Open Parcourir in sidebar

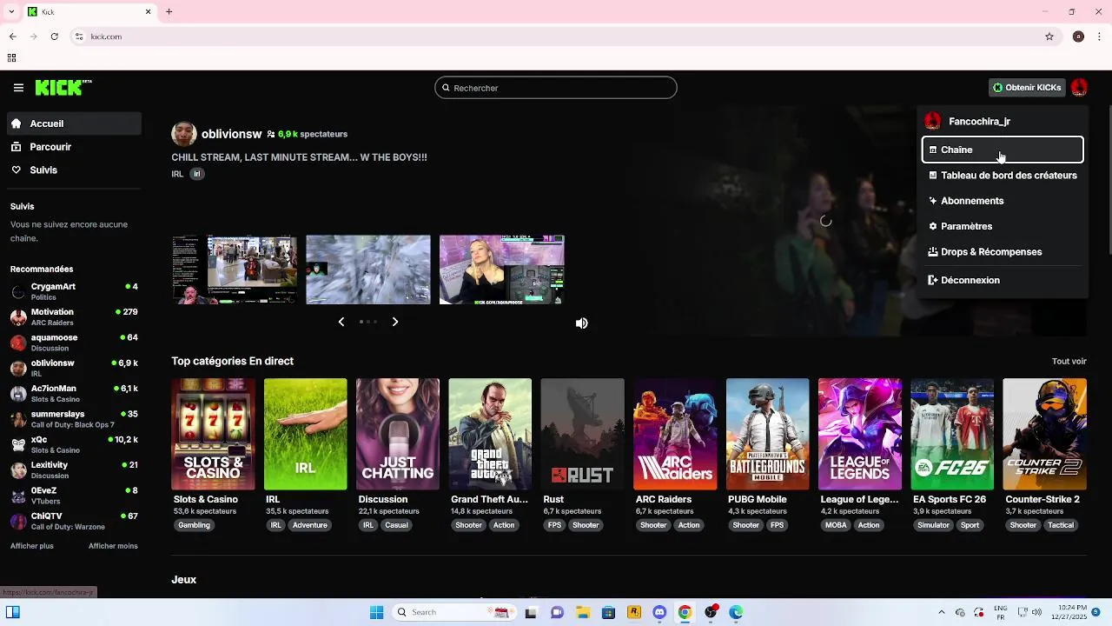(74, 147)
